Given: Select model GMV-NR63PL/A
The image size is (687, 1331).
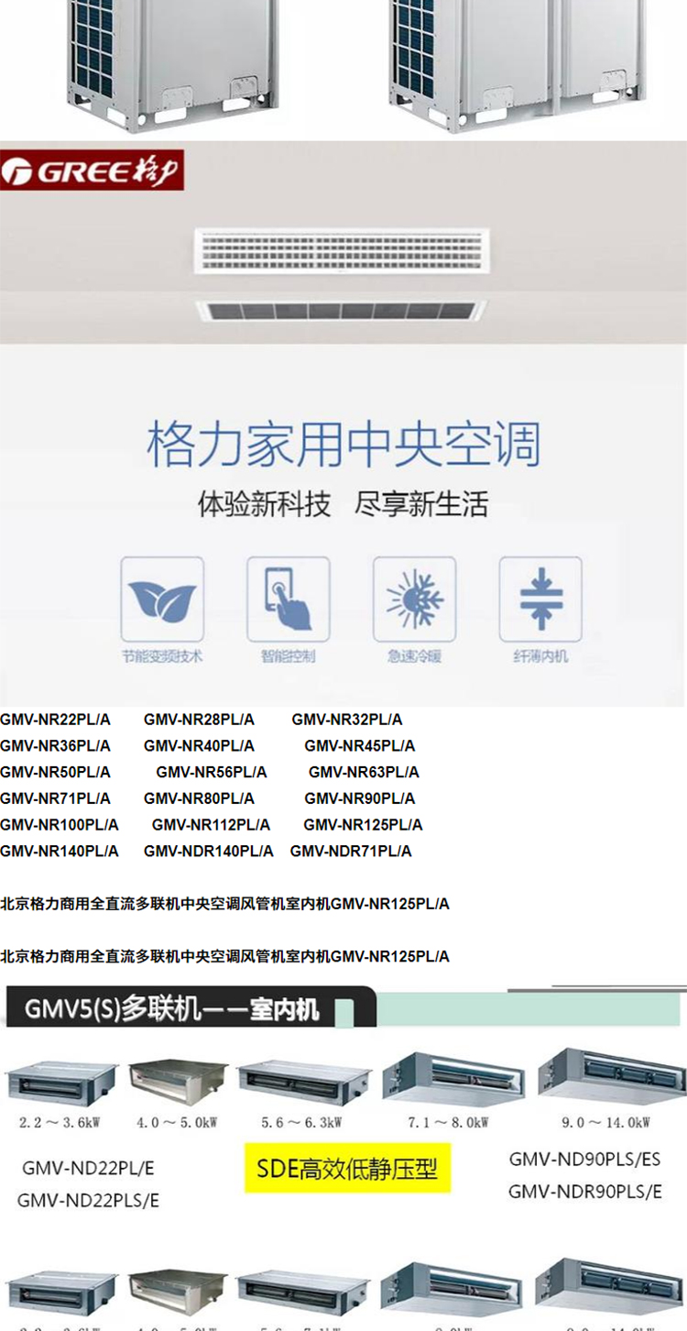Looking at the screenshot, I should pyautogui.click(x=364, y=773).
